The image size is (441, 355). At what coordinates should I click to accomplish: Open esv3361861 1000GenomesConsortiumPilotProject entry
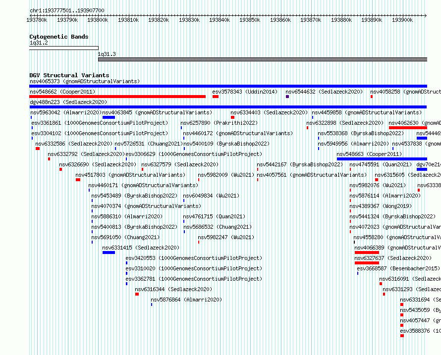(x=100, y=123)
